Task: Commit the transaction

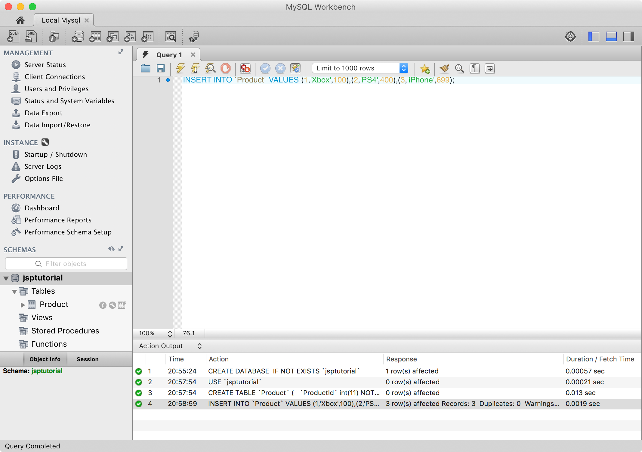Action: [x=265, y=68]
